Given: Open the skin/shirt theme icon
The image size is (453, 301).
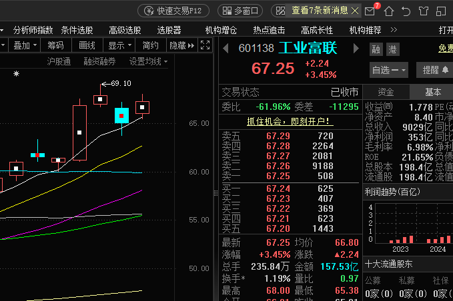Looking at the screenshot, I should [x=423, y=11].
